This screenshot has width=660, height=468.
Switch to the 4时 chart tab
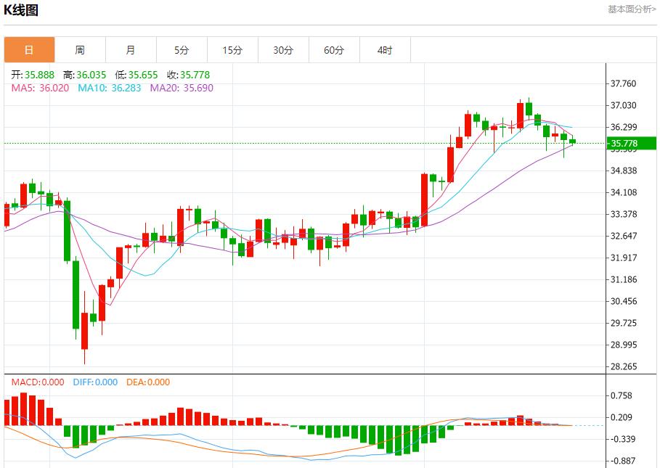pos(385,50)
